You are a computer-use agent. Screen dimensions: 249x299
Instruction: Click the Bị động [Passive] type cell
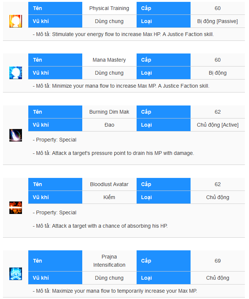[x=218, y=21]
